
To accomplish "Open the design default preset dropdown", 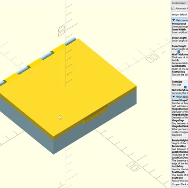I will (x=180, y=15).
